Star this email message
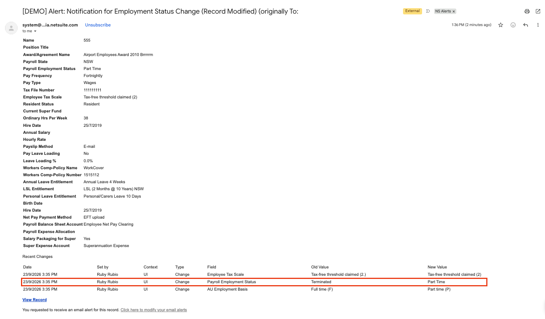The width and height of the screenshot is (545, 319). (x=501, y=25)
